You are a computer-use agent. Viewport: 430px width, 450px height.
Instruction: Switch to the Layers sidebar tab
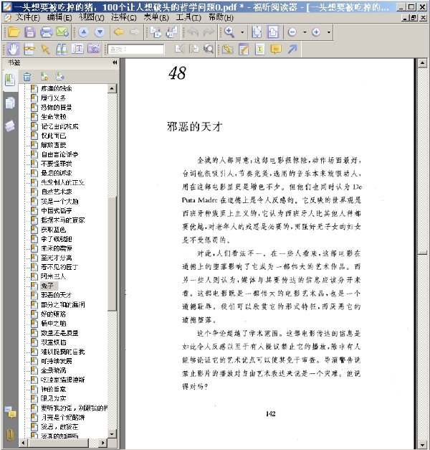[10, 126]
